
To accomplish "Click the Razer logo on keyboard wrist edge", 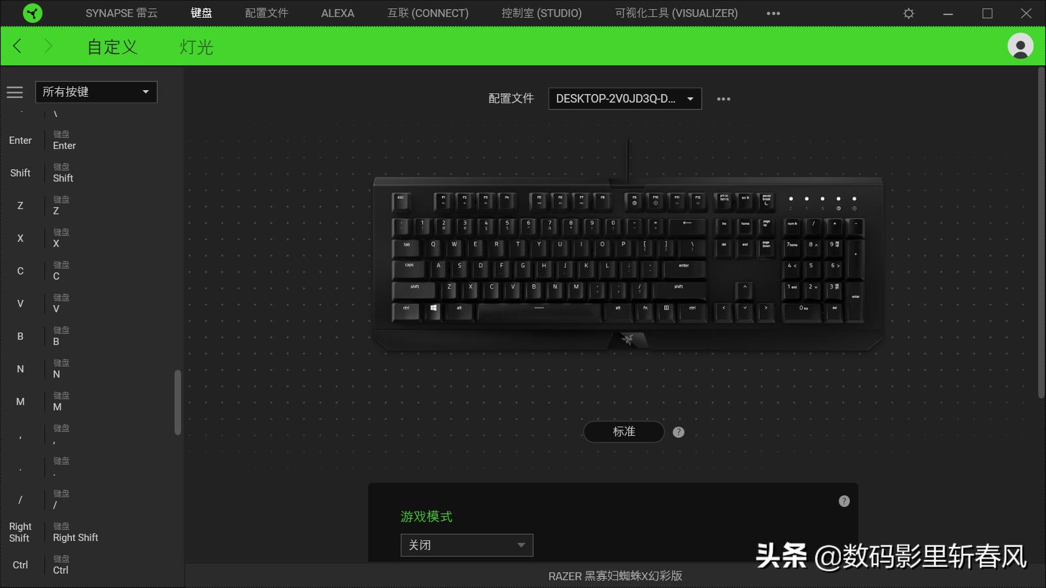I will tap(628, 339).
